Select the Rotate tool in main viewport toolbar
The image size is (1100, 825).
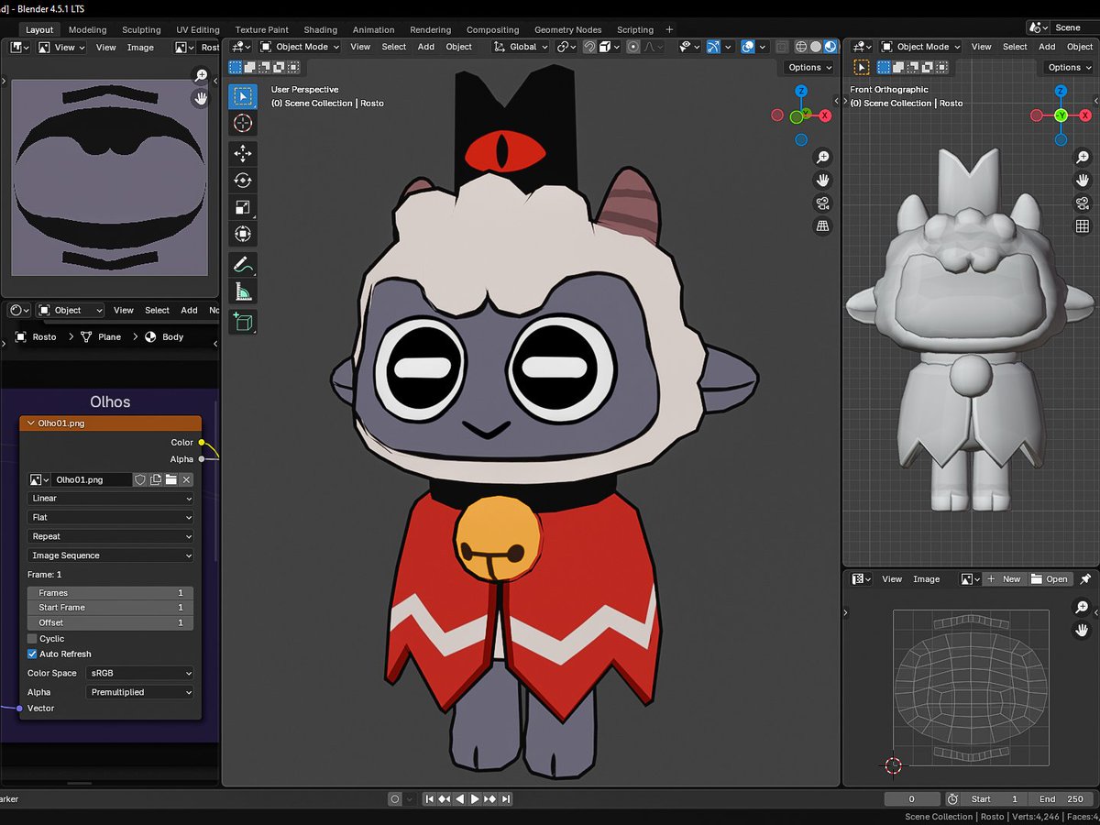(243, 181)
